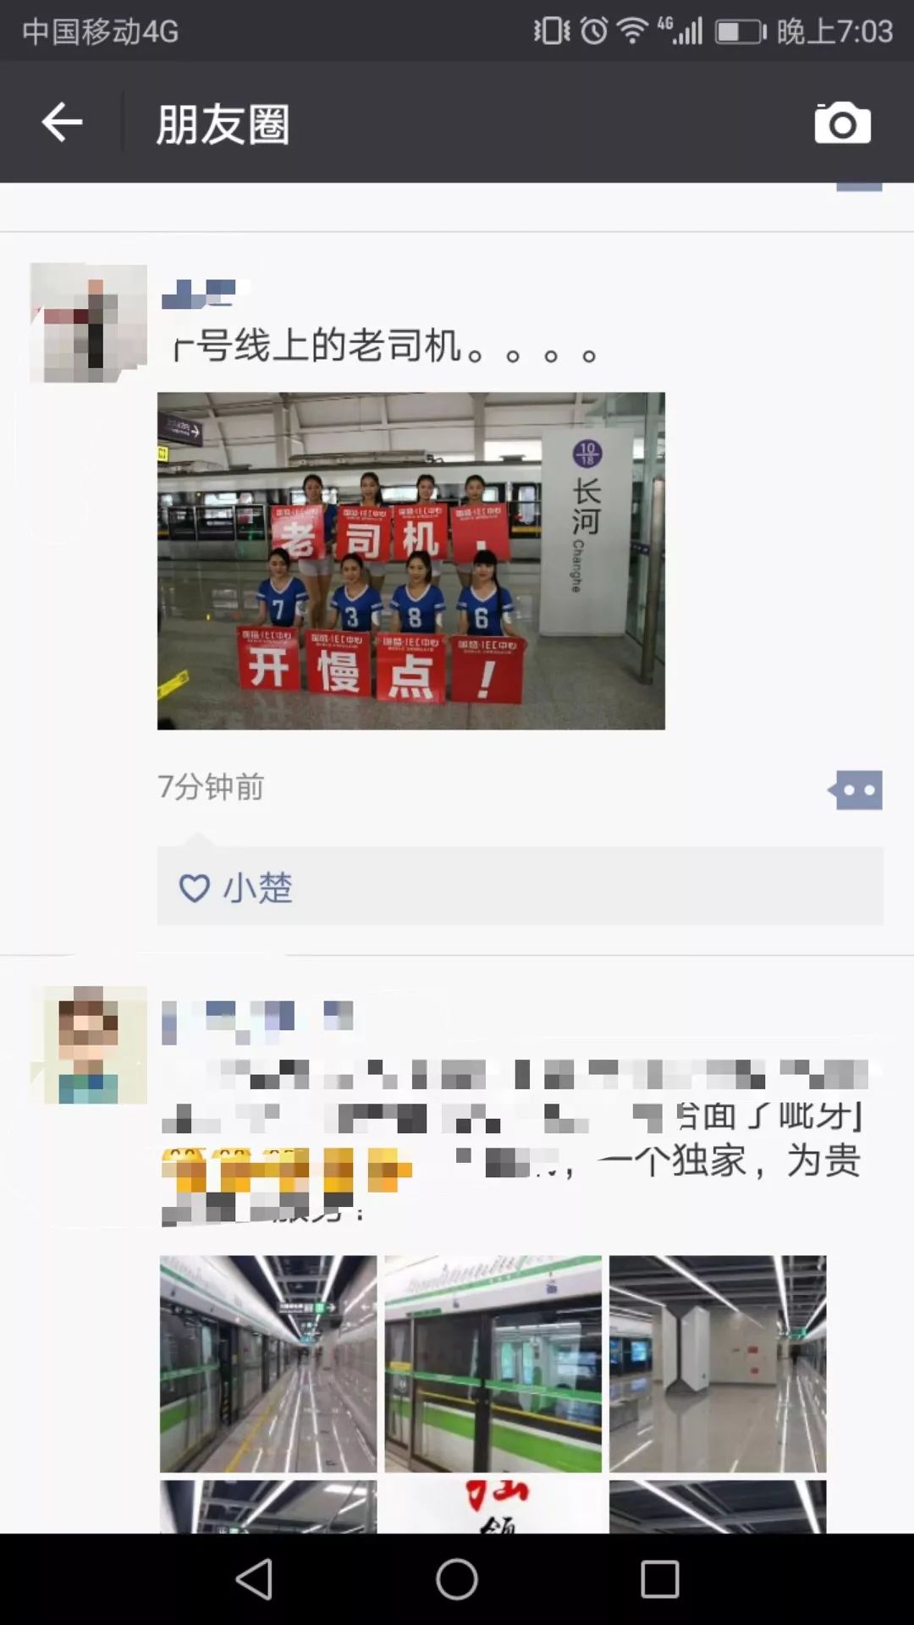
Task: View the red calligraphy image in second row
Action: tap(493, 1507)
